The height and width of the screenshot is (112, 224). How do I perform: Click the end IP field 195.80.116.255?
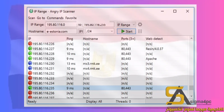(99, 25)
